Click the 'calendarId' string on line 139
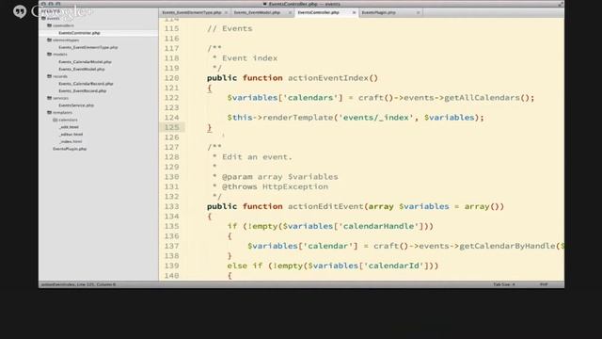 [x=393, y=266]
